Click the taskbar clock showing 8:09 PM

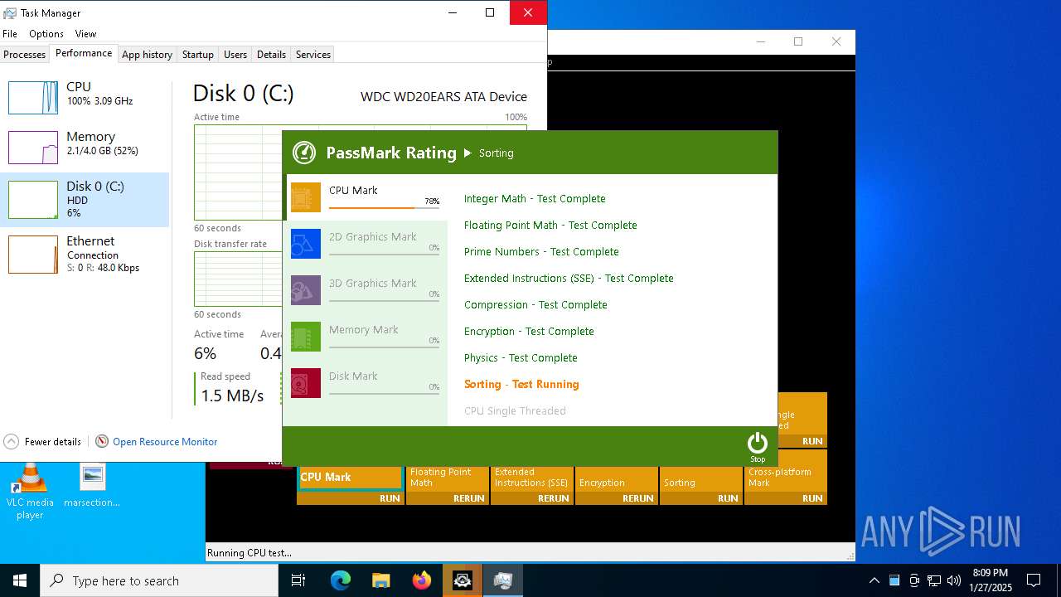click(991, 580)
